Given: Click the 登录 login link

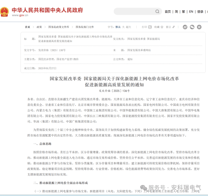Looking at the screenshot, I should point(200,12).
